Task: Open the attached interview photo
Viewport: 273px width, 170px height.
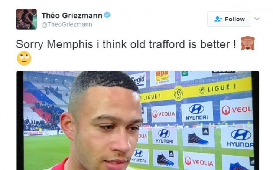Action: [x=138, y=120]
